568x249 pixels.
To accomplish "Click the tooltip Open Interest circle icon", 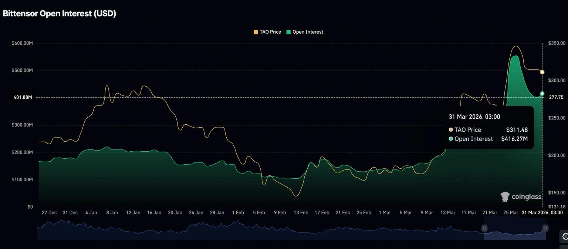I will tap(451, 139).
